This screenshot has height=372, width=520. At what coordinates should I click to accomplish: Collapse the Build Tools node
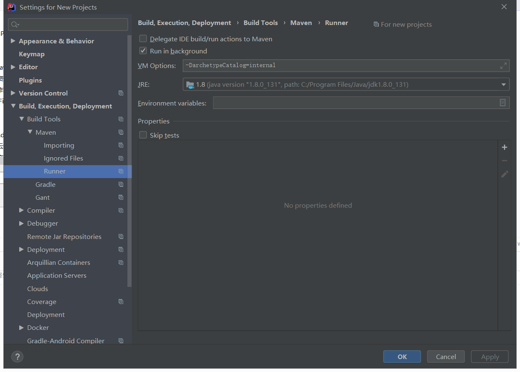22,119
